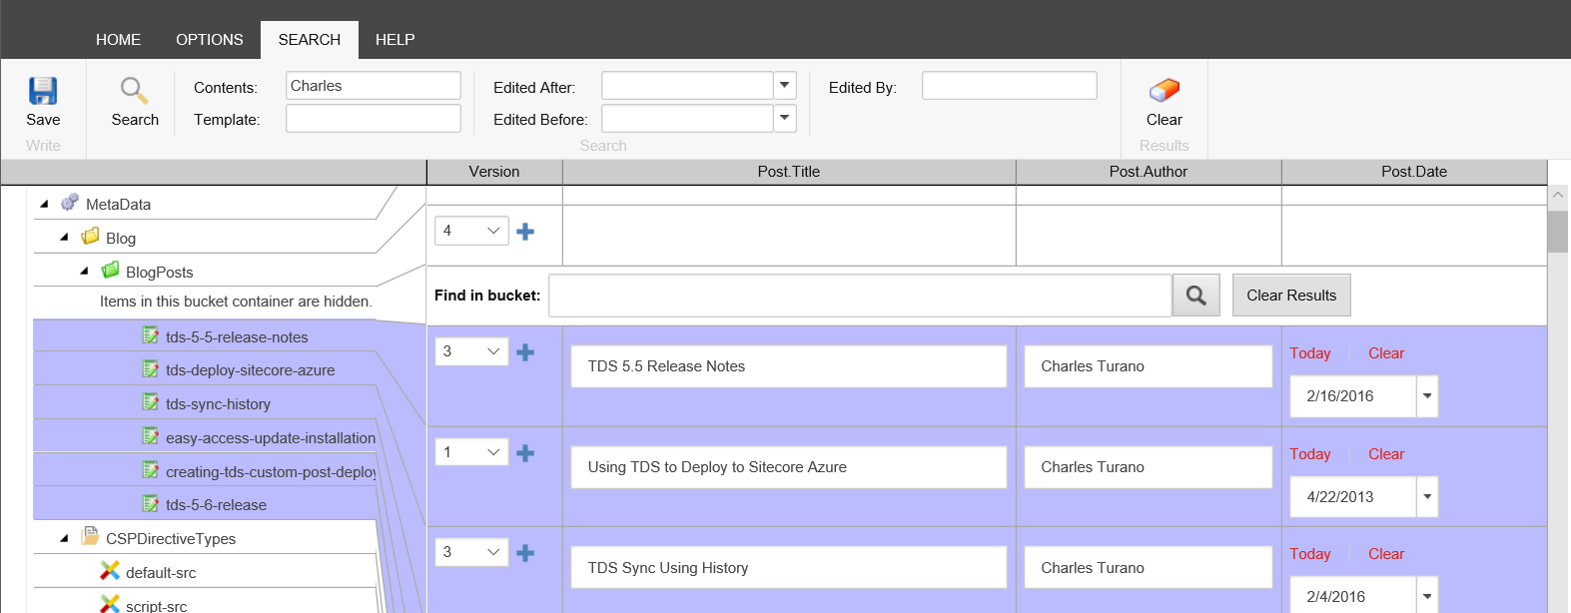Screen dimensions: 1571x613
Task: Click easy-access-update-installation item icon
Action: [x=151, y=436]
